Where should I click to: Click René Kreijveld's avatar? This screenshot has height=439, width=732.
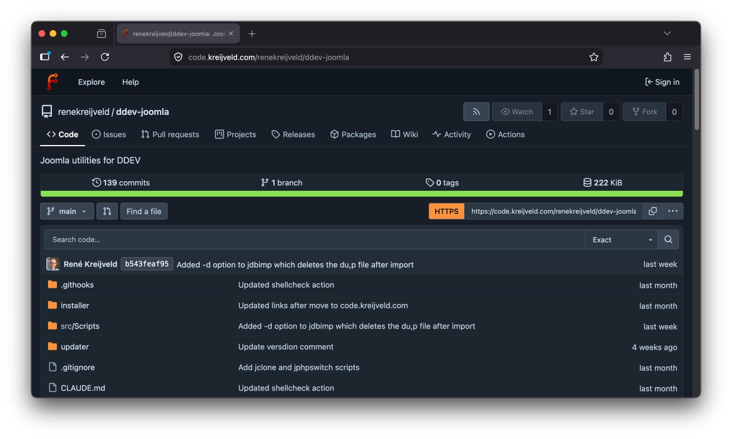point(53,264)
